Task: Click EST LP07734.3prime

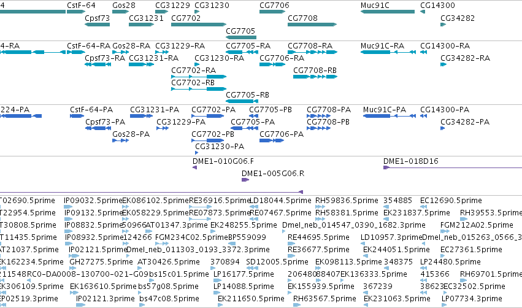Action: pyautogui.click(x=444, y=305)
